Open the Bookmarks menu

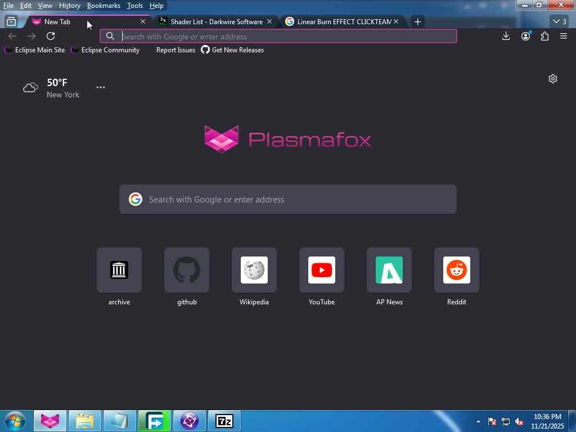pos(103,6)
